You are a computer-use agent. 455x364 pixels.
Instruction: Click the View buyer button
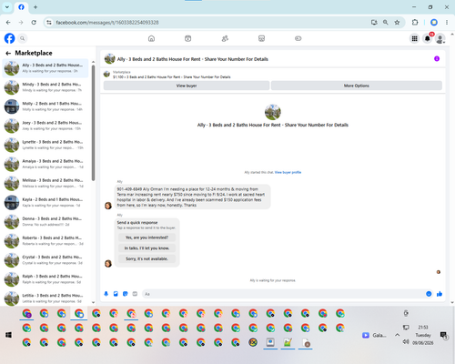[187, 86]
